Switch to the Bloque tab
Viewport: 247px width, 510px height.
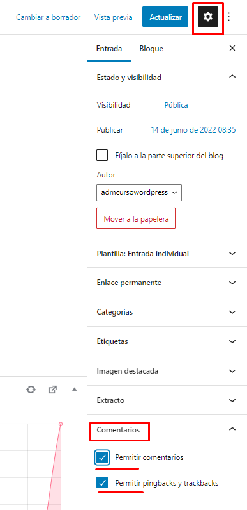pos(151,49)
